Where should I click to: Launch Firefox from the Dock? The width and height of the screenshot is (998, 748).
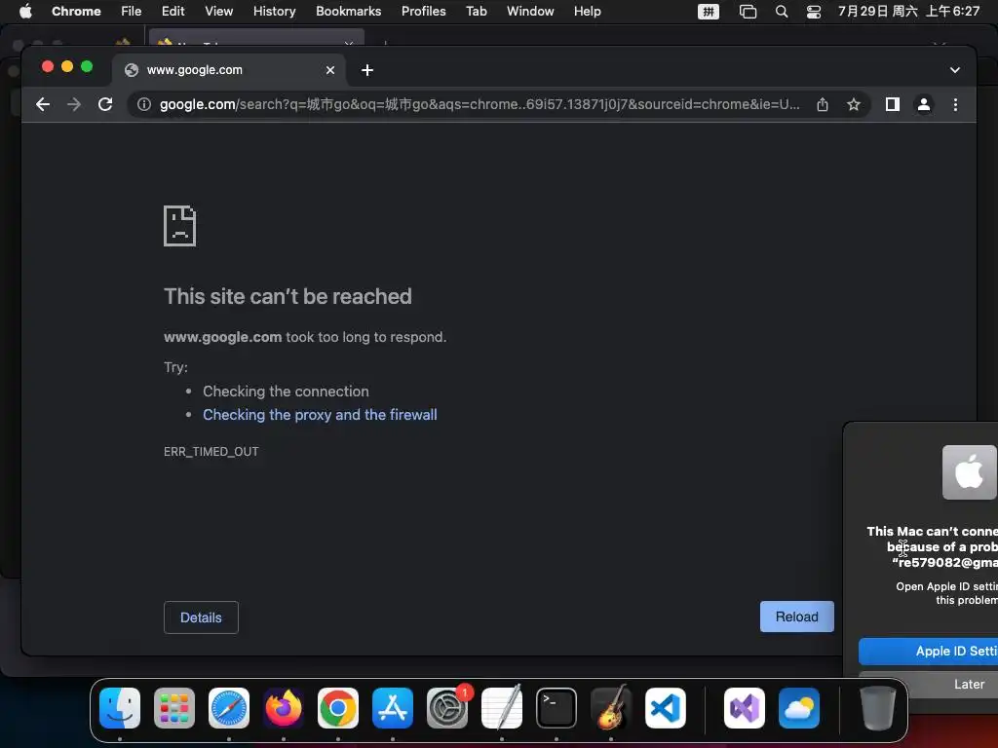point(284,708)
